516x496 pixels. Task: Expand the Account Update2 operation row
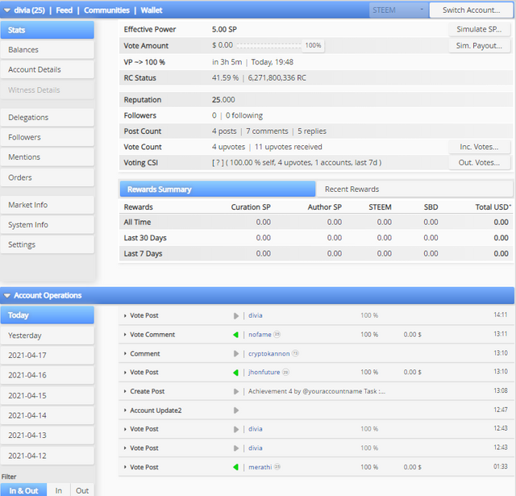125,411
